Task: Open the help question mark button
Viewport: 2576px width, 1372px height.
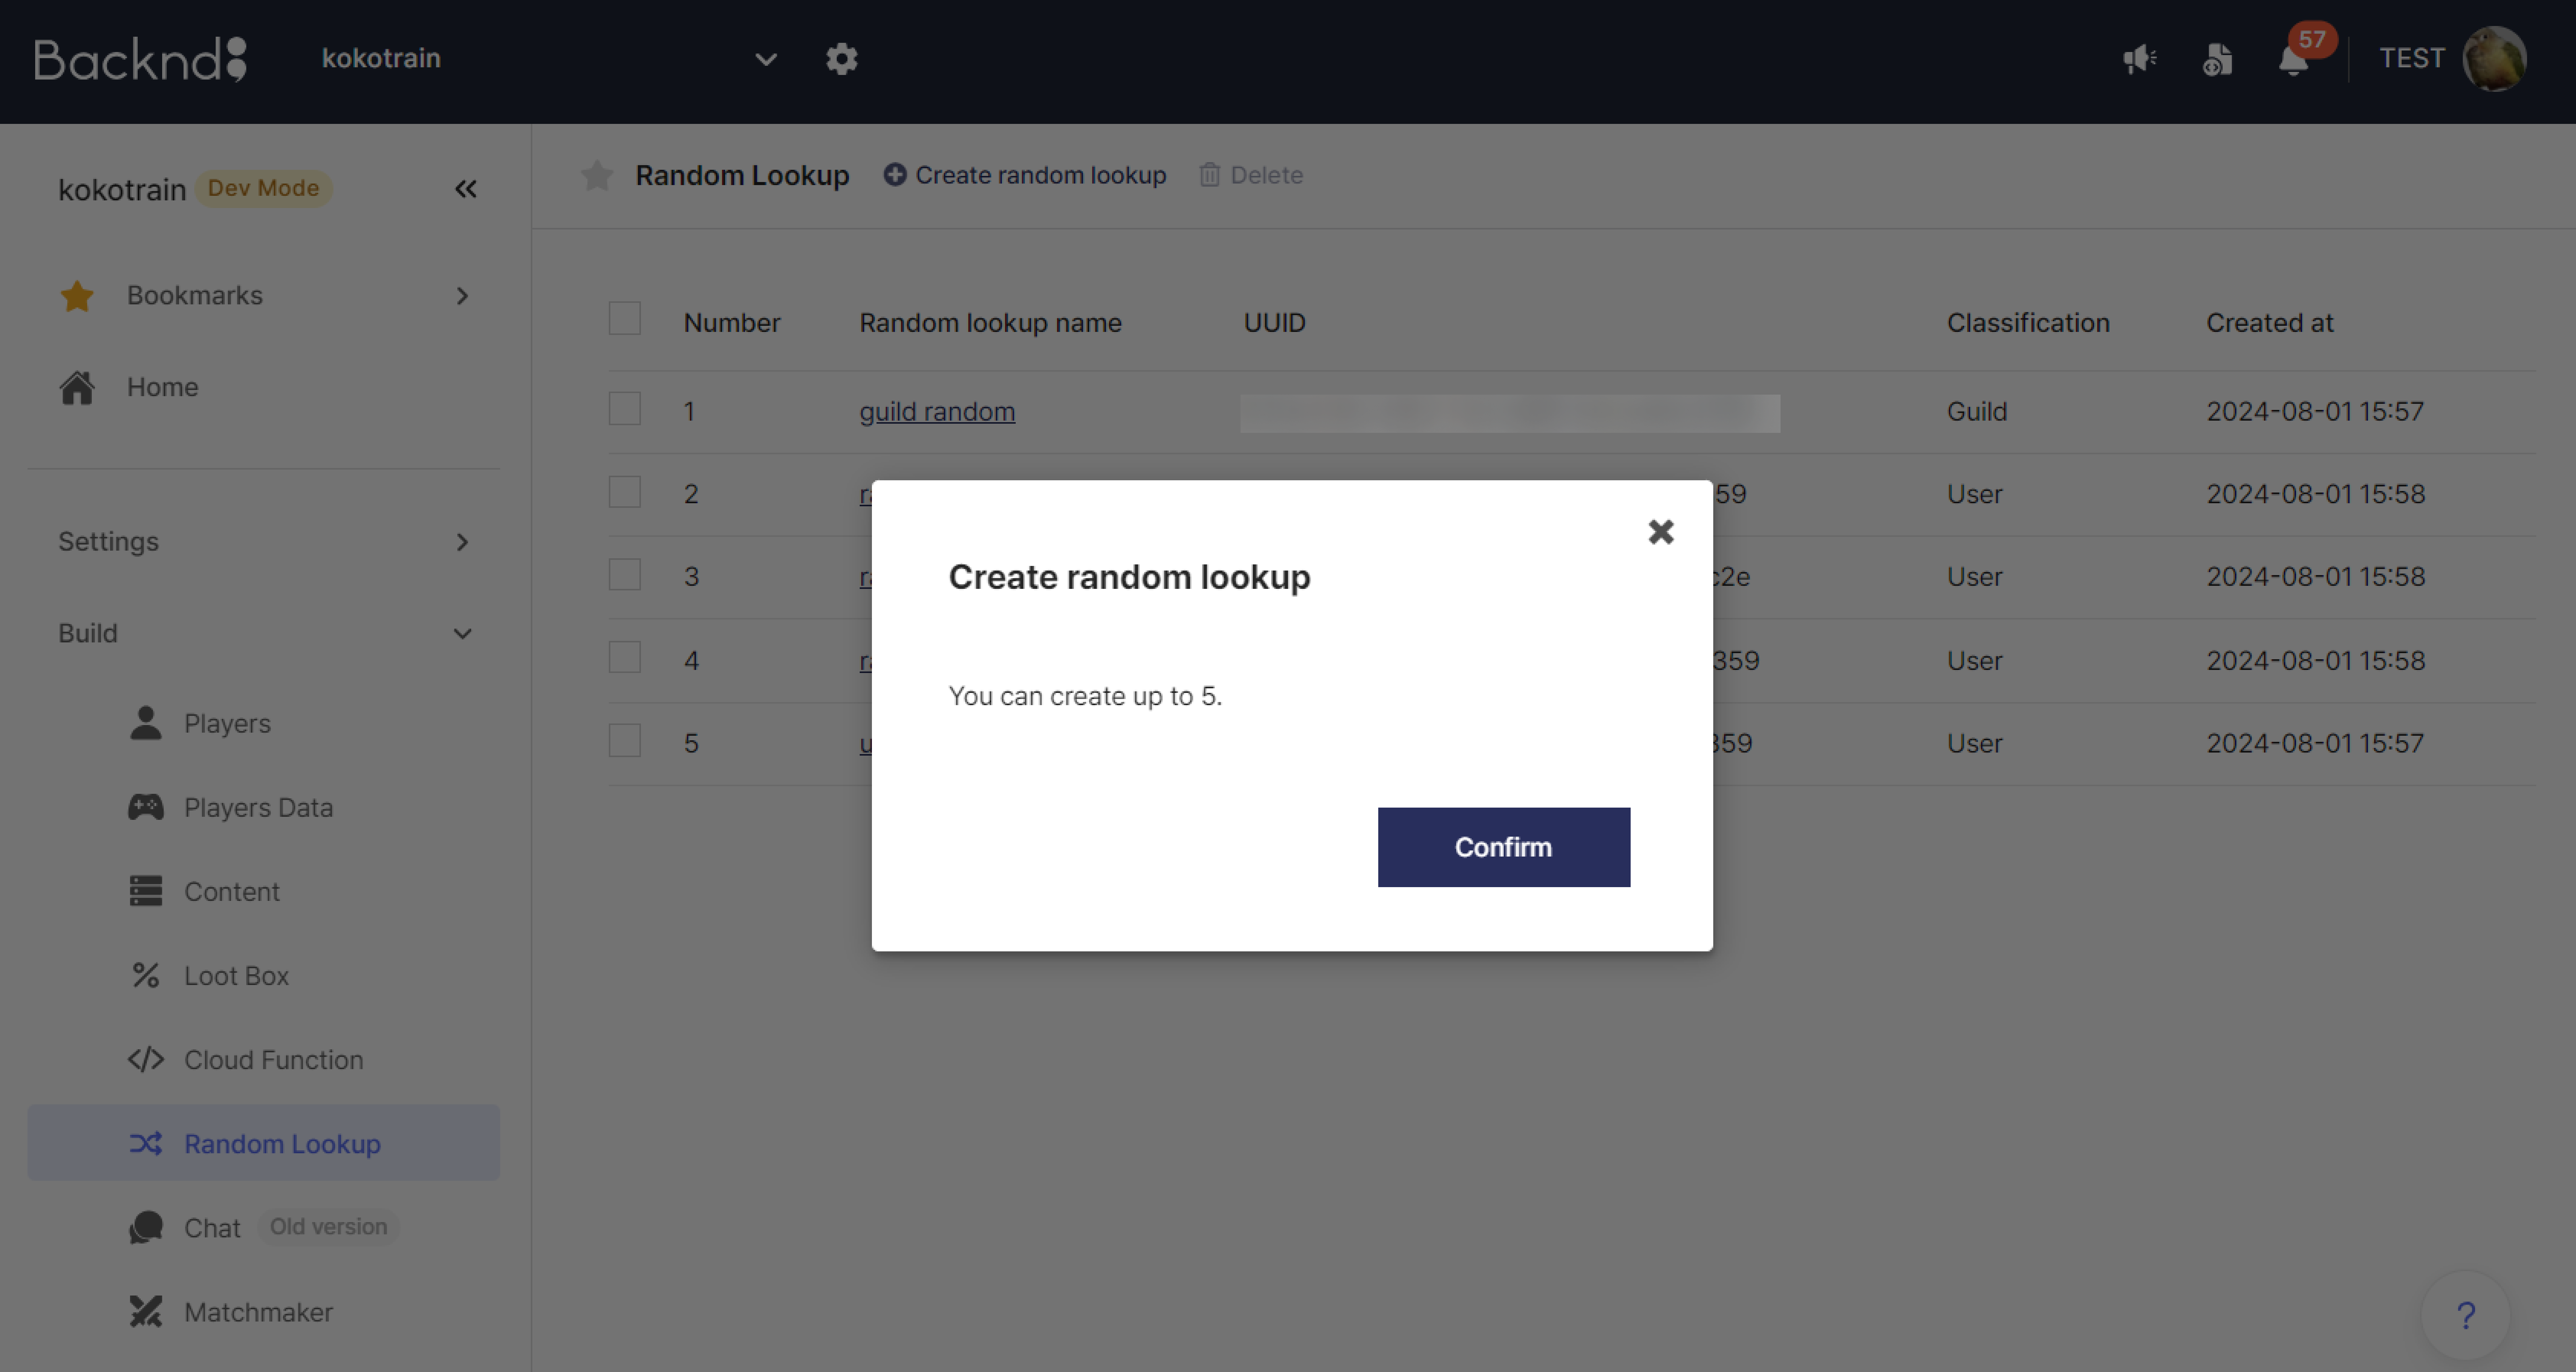Action: click(2466, 1315)
